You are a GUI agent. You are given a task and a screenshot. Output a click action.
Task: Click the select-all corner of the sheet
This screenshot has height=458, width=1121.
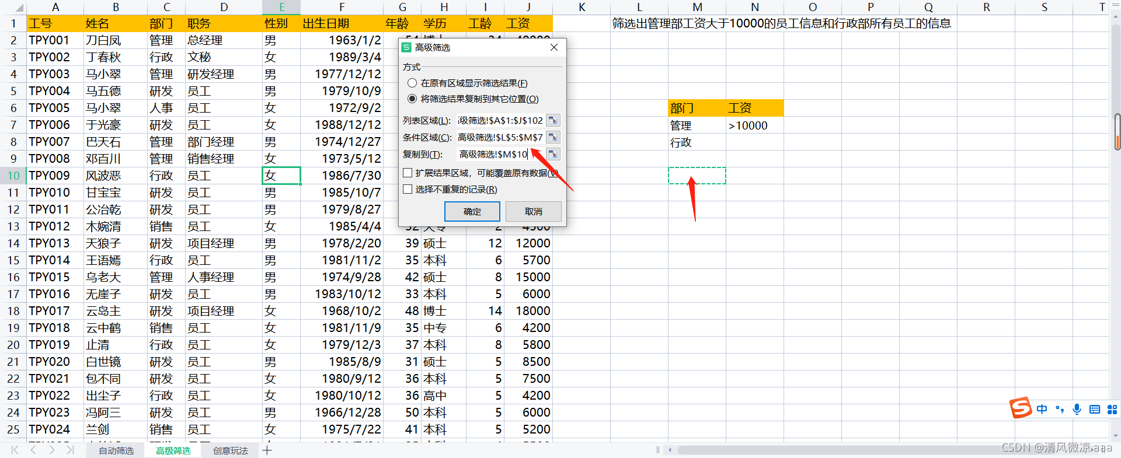point(13,8)
